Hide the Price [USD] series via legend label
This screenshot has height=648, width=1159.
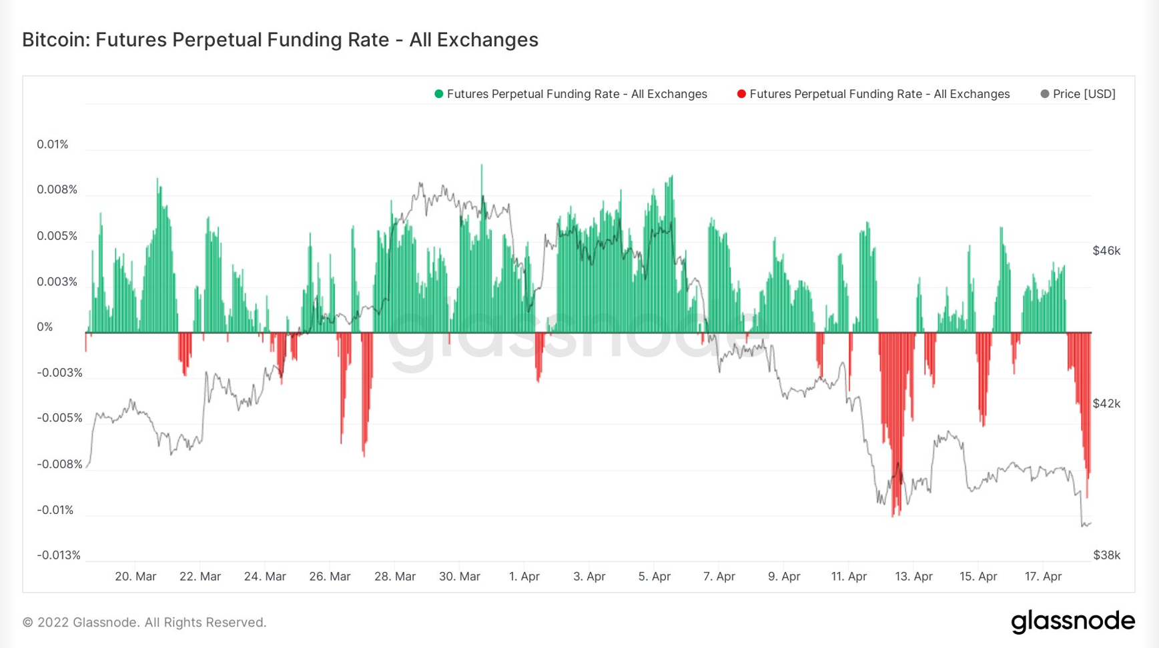coord(1084,94)
